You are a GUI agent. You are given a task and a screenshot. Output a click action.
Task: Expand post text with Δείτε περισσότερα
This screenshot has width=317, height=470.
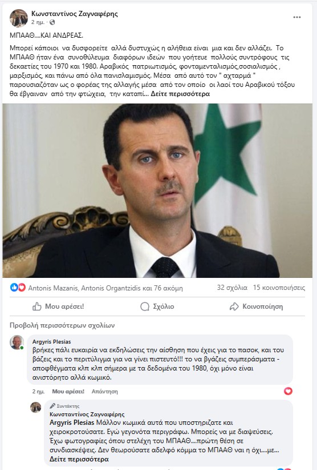coord(180,94)
